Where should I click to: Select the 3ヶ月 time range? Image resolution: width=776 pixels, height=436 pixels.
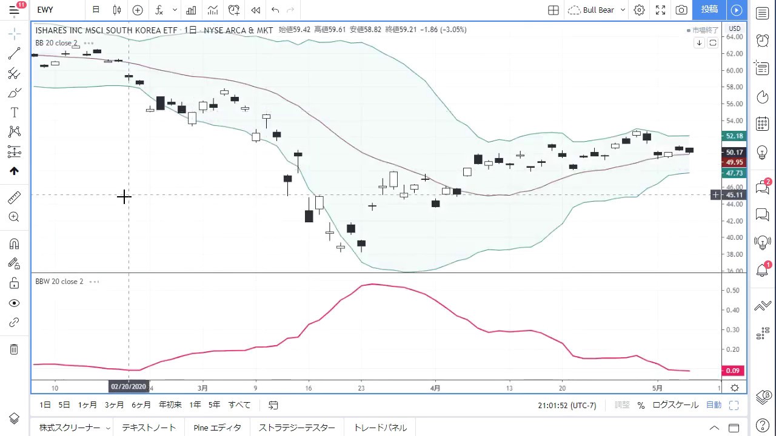pos(114,405)
